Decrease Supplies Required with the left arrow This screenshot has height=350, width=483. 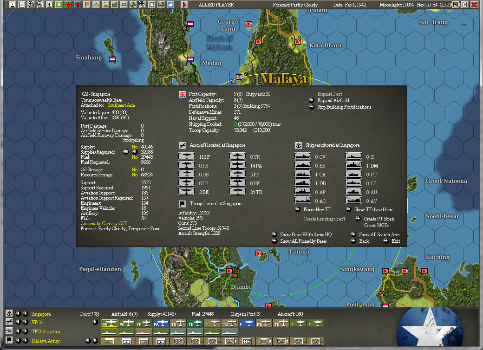135,152
